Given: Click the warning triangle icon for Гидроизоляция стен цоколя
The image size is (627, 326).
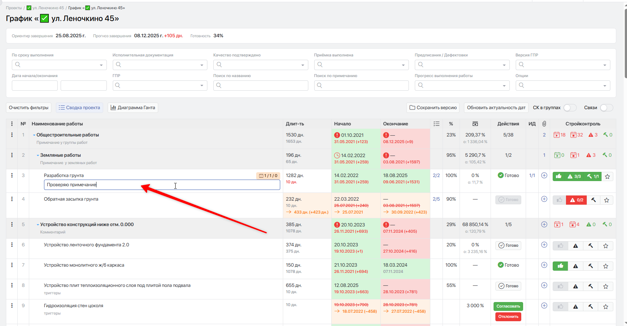Looking at the screenshot, I should point(575,306).
